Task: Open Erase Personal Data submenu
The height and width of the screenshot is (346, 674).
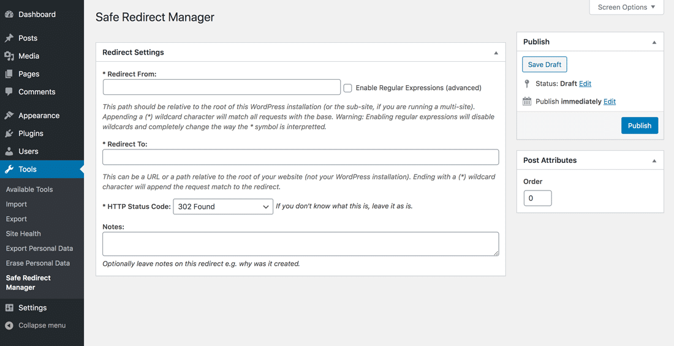Action: pos(37,263)
